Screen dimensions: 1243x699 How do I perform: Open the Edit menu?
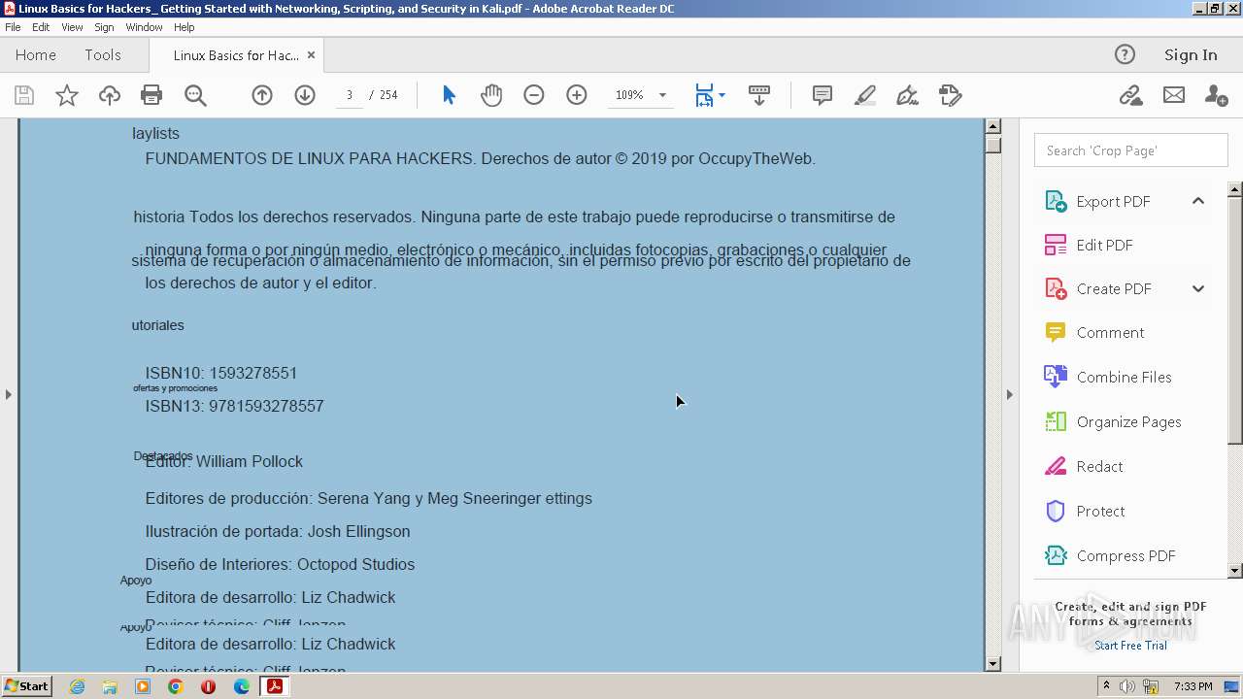coord(41,27)
